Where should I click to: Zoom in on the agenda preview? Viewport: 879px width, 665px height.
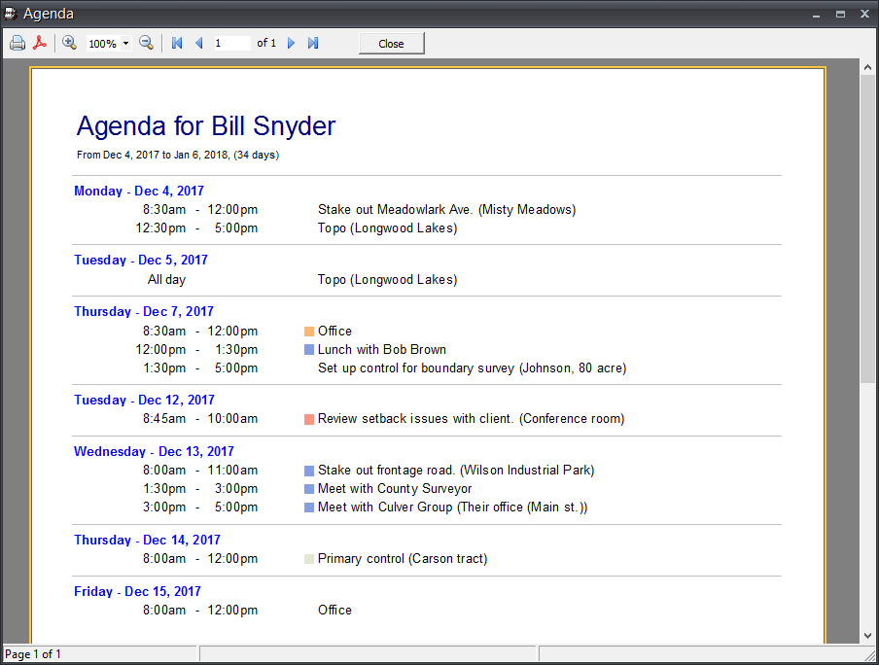pos(69,43)
